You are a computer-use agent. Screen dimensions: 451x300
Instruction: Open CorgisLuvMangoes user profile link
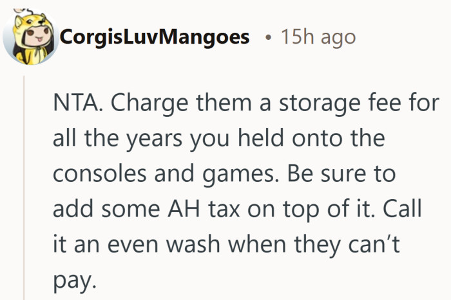coord(154,37)
